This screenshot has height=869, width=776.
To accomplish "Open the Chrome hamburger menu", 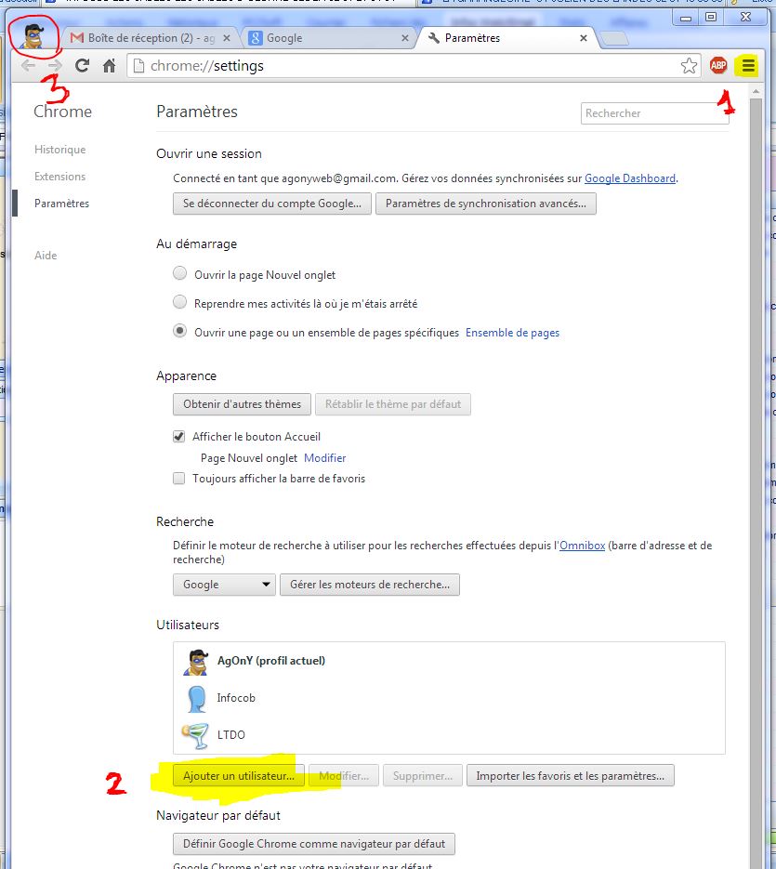I will click(x=748, y=66).
